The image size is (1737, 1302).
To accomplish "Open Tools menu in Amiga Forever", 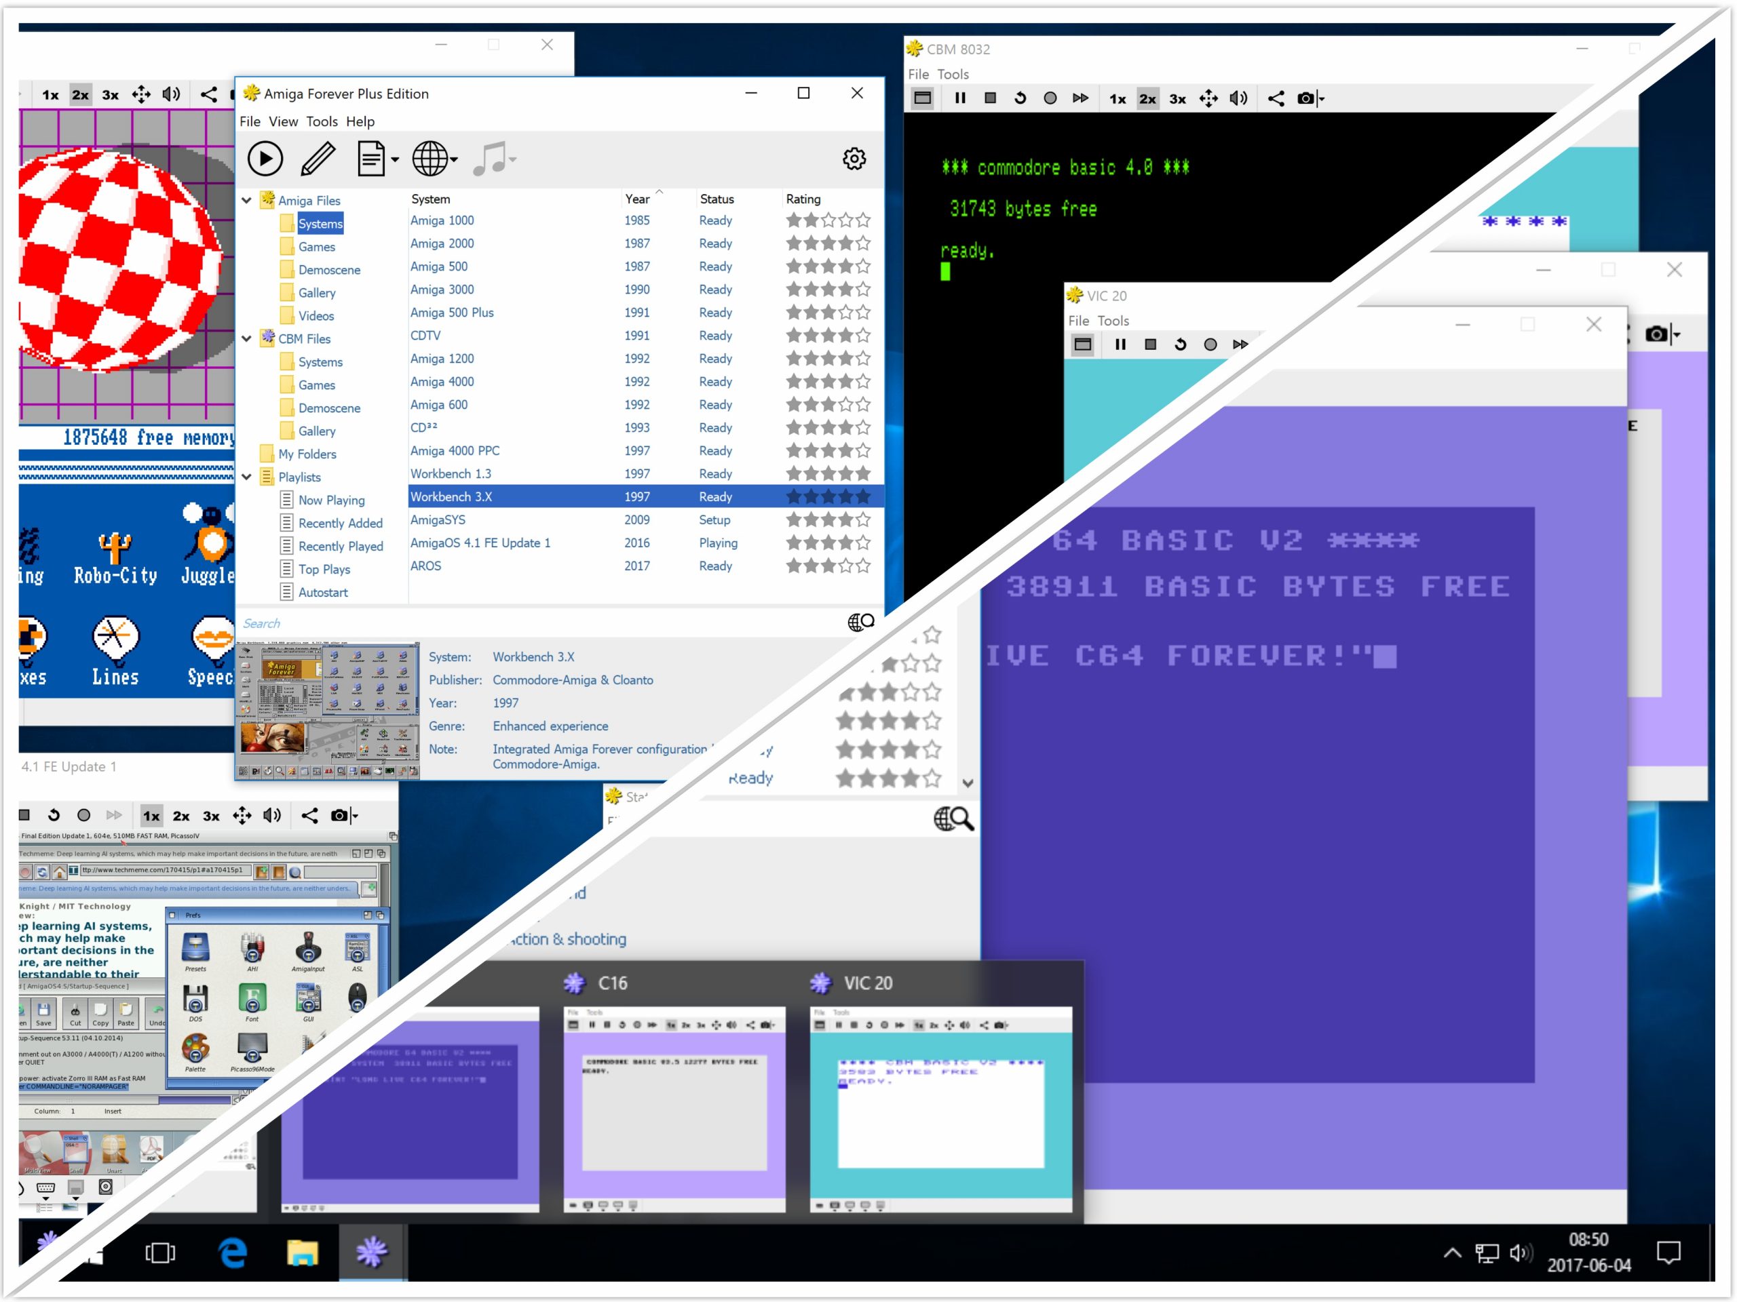I will pyautogui.click(x=321, y=121).
